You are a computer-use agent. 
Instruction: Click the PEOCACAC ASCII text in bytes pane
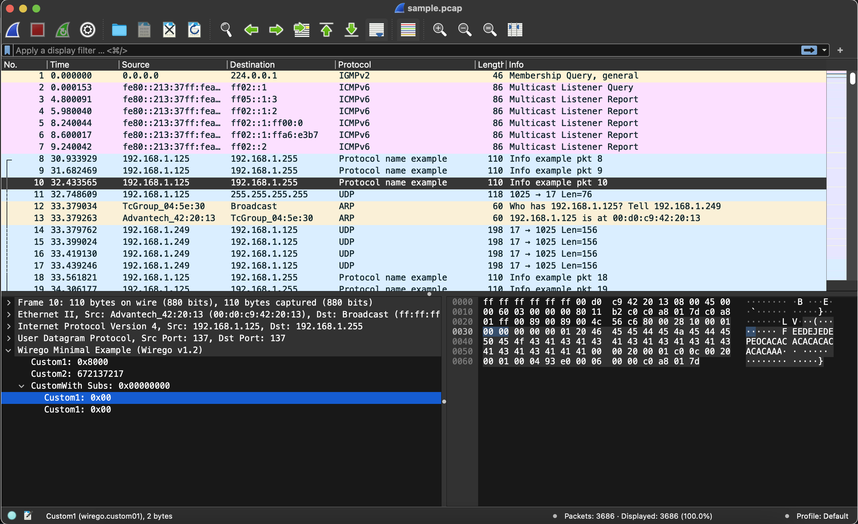766,342
